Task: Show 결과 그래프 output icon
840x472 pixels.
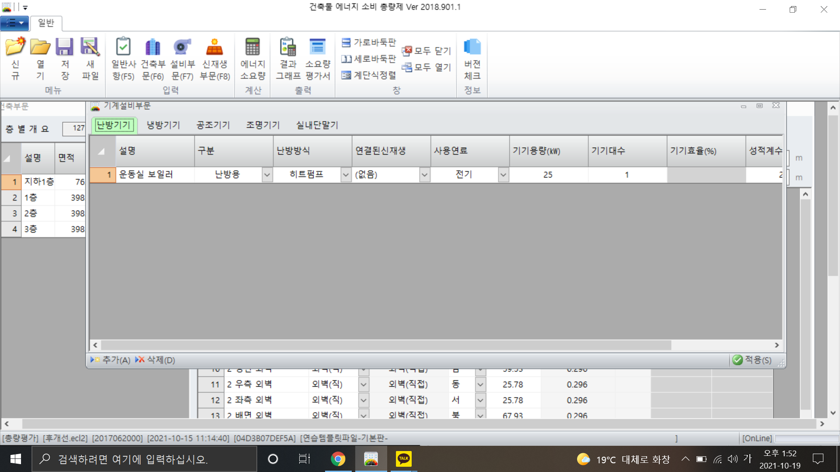Action: [288, 47]
